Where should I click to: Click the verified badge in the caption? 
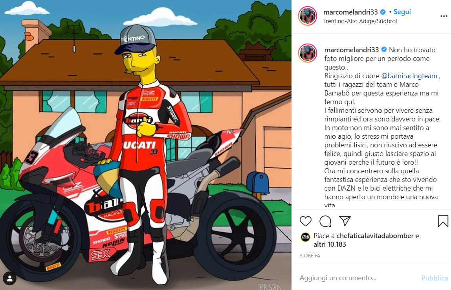(x=384, y=50)
